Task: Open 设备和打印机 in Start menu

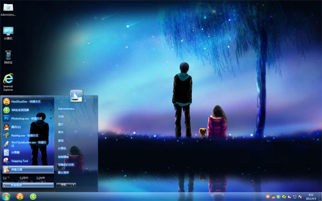Action: pyautogui.click(x=66, y=165)
